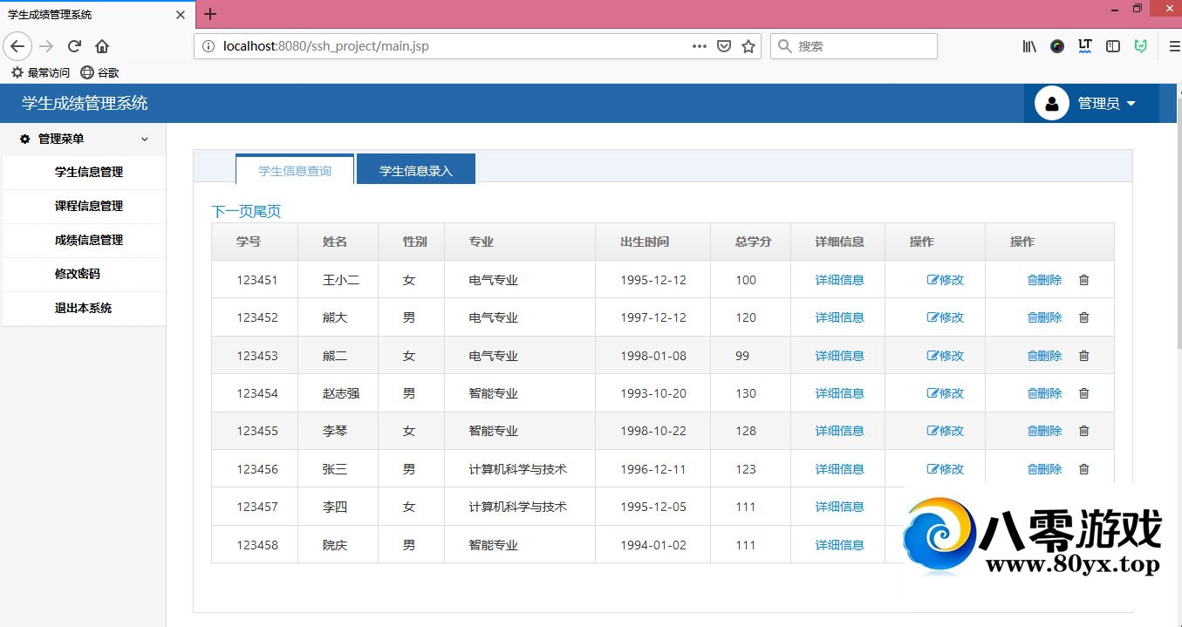Expand the 管理员 user dropdown
This screenshot has height=627, width=1182.
pyautogui.click(x=1091, y=104)
